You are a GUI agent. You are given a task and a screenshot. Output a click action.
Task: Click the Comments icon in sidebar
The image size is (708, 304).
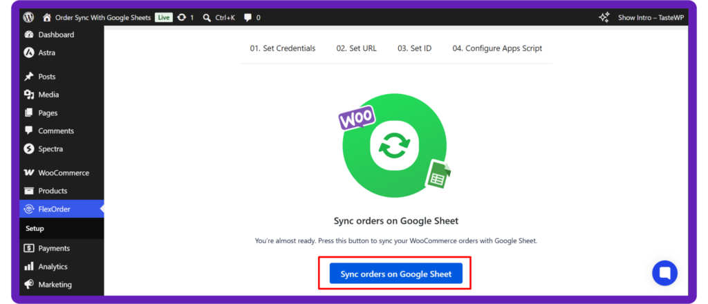[x=29, y=131]
